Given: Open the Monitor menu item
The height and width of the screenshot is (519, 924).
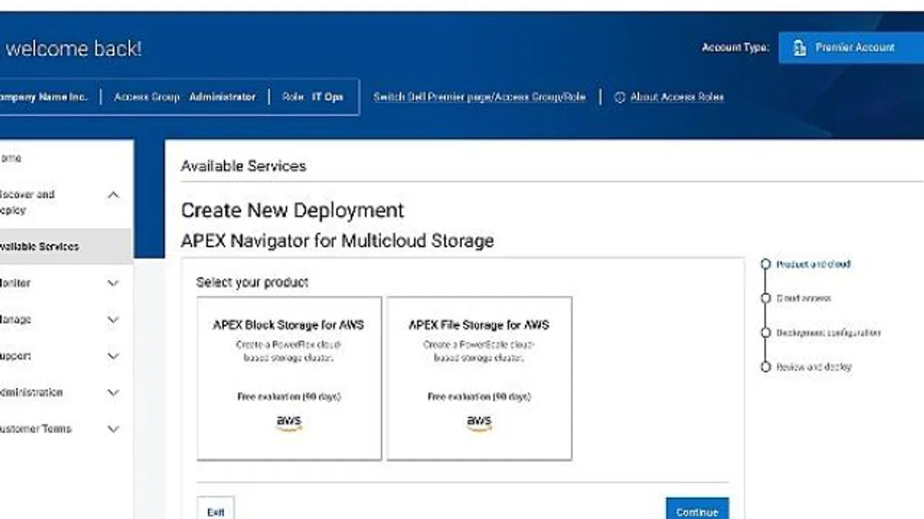Looking at the screenshot, I should pyautogui.click(x=15, y=283).
